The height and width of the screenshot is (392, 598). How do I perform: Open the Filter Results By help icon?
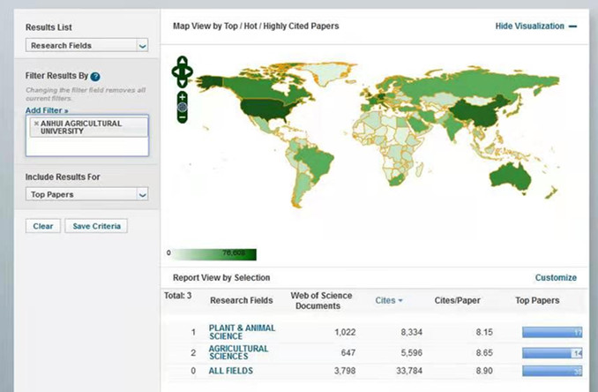pos(95,77)
